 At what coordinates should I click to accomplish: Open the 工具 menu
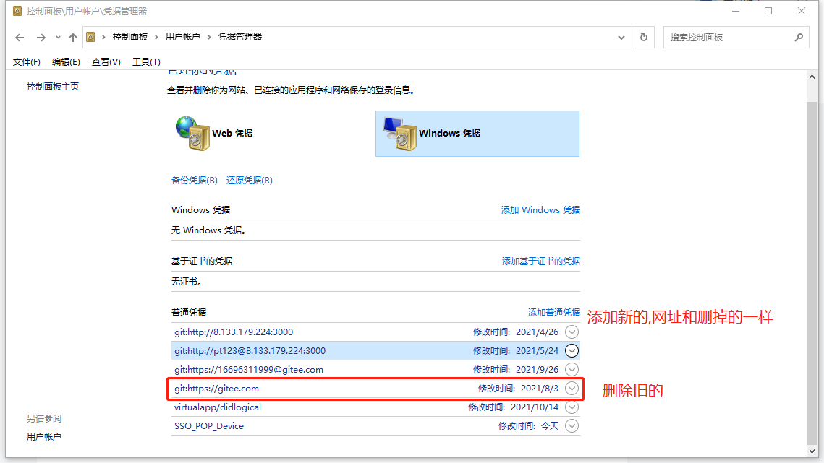tap(145, 61)
